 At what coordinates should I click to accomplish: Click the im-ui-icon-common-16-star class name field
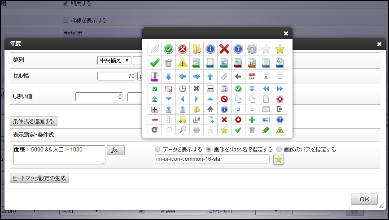coord(211,159)
